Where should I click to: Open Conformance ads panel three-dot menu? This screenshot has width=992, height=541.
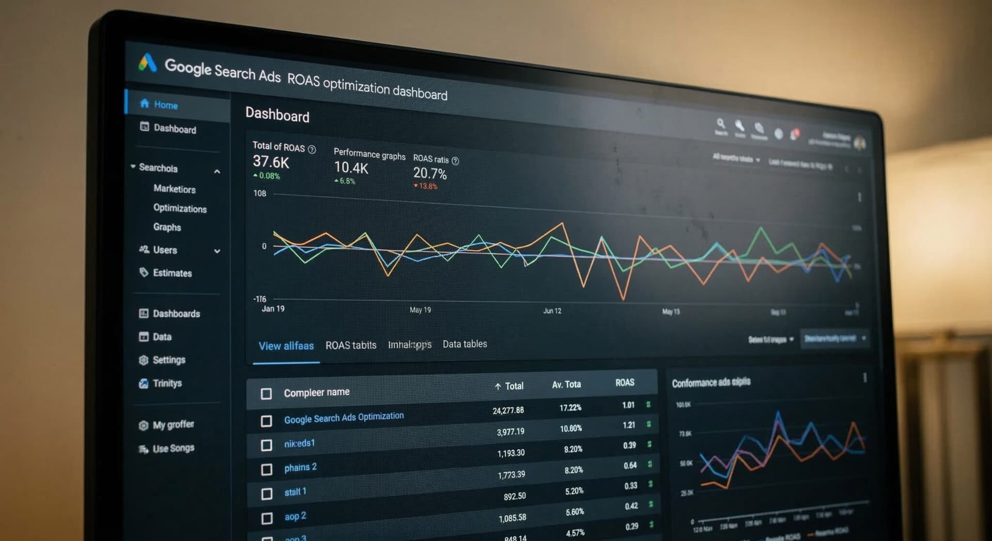click(865, 378)
